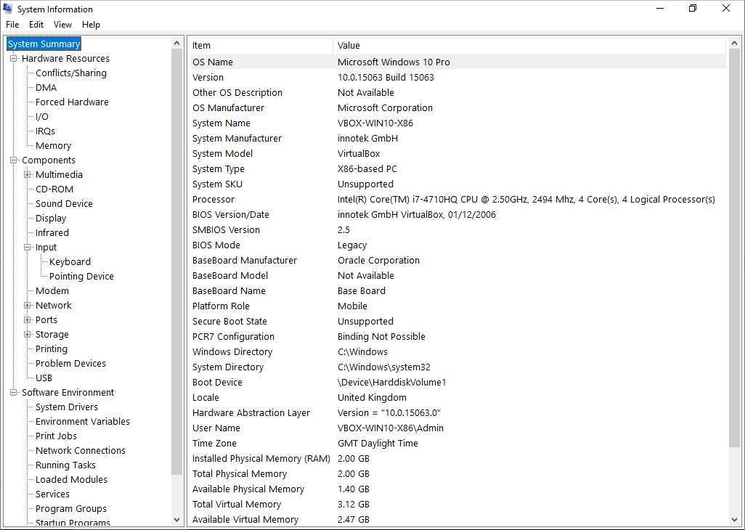Open Network Connections category

(x=81, y=451)
